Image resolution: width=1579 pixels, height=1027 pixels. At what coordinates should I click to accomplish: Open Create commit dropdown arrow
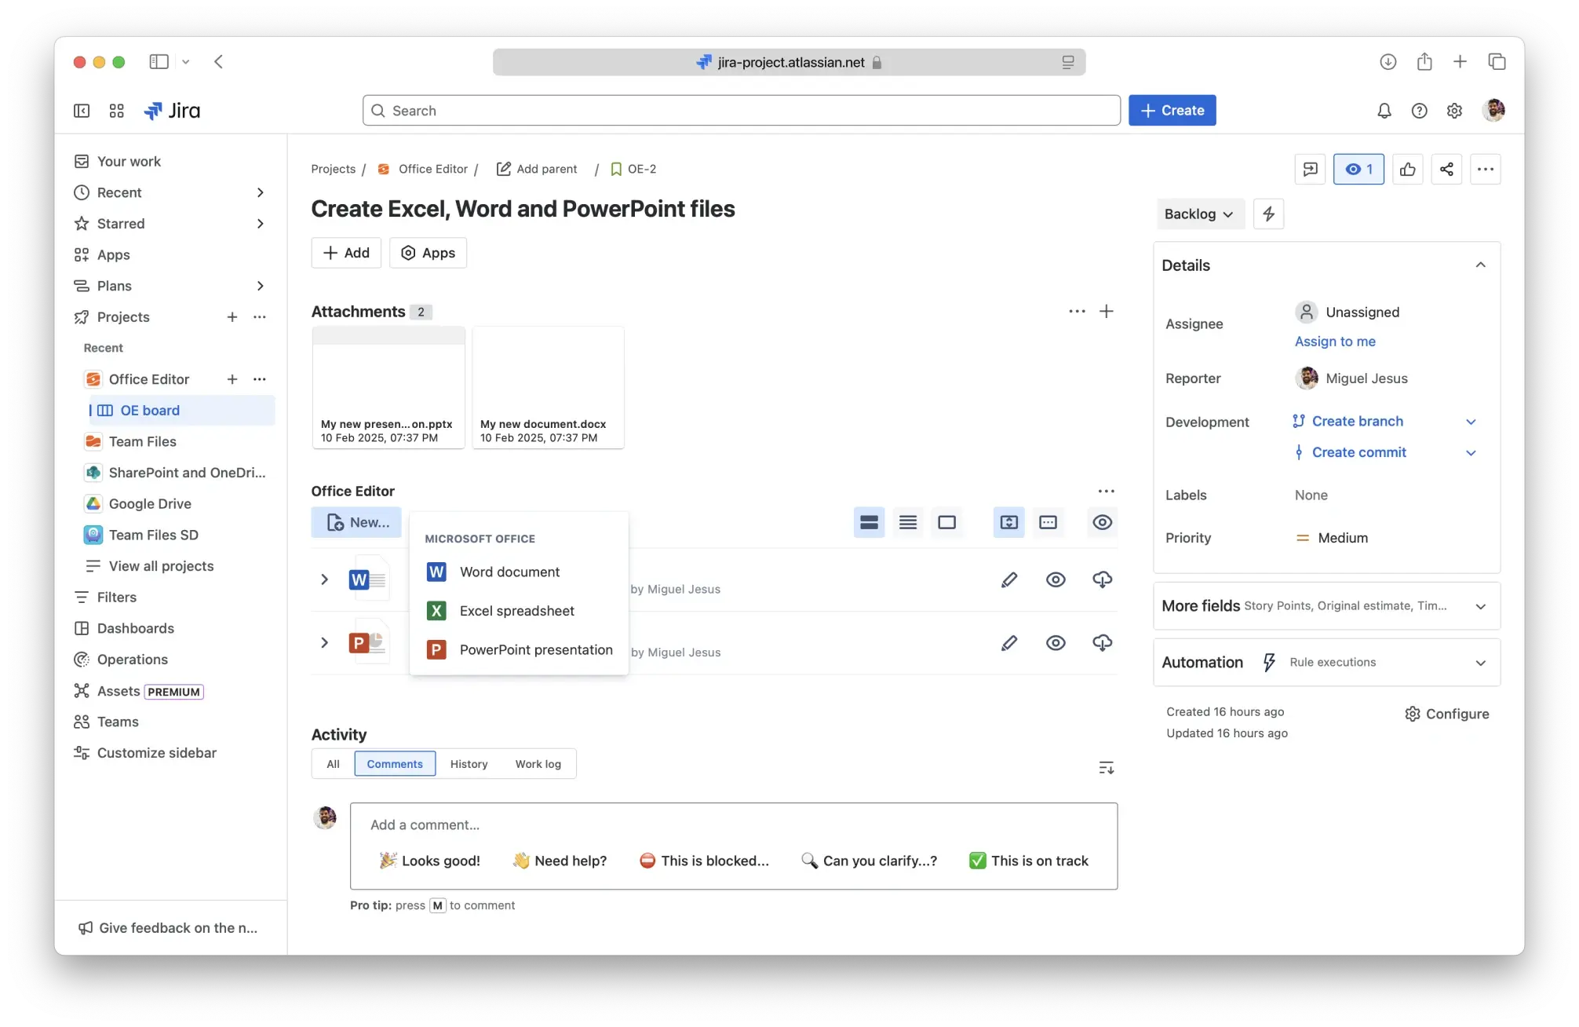coord(1471,453)
